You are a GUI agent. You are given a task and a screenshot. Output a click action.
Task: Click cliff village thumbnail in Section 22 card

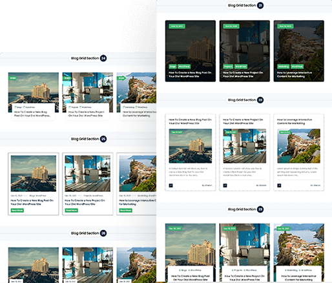click(x=299, y=146)
